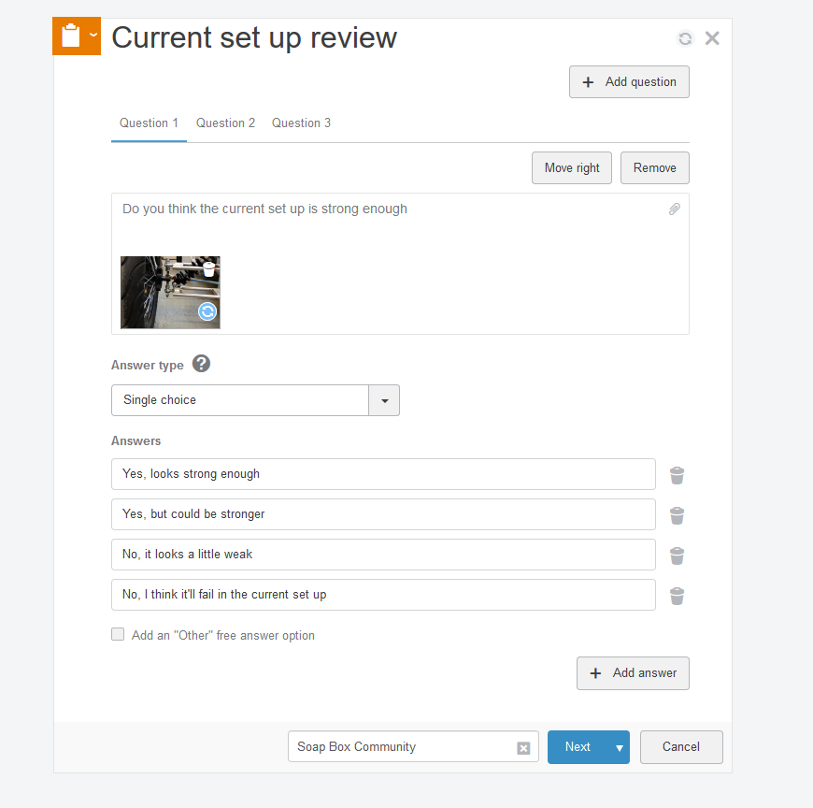The height and width of the screenshot is (808, 813).
Task: Delete the image using its trash icon
Action: point(209,268)
